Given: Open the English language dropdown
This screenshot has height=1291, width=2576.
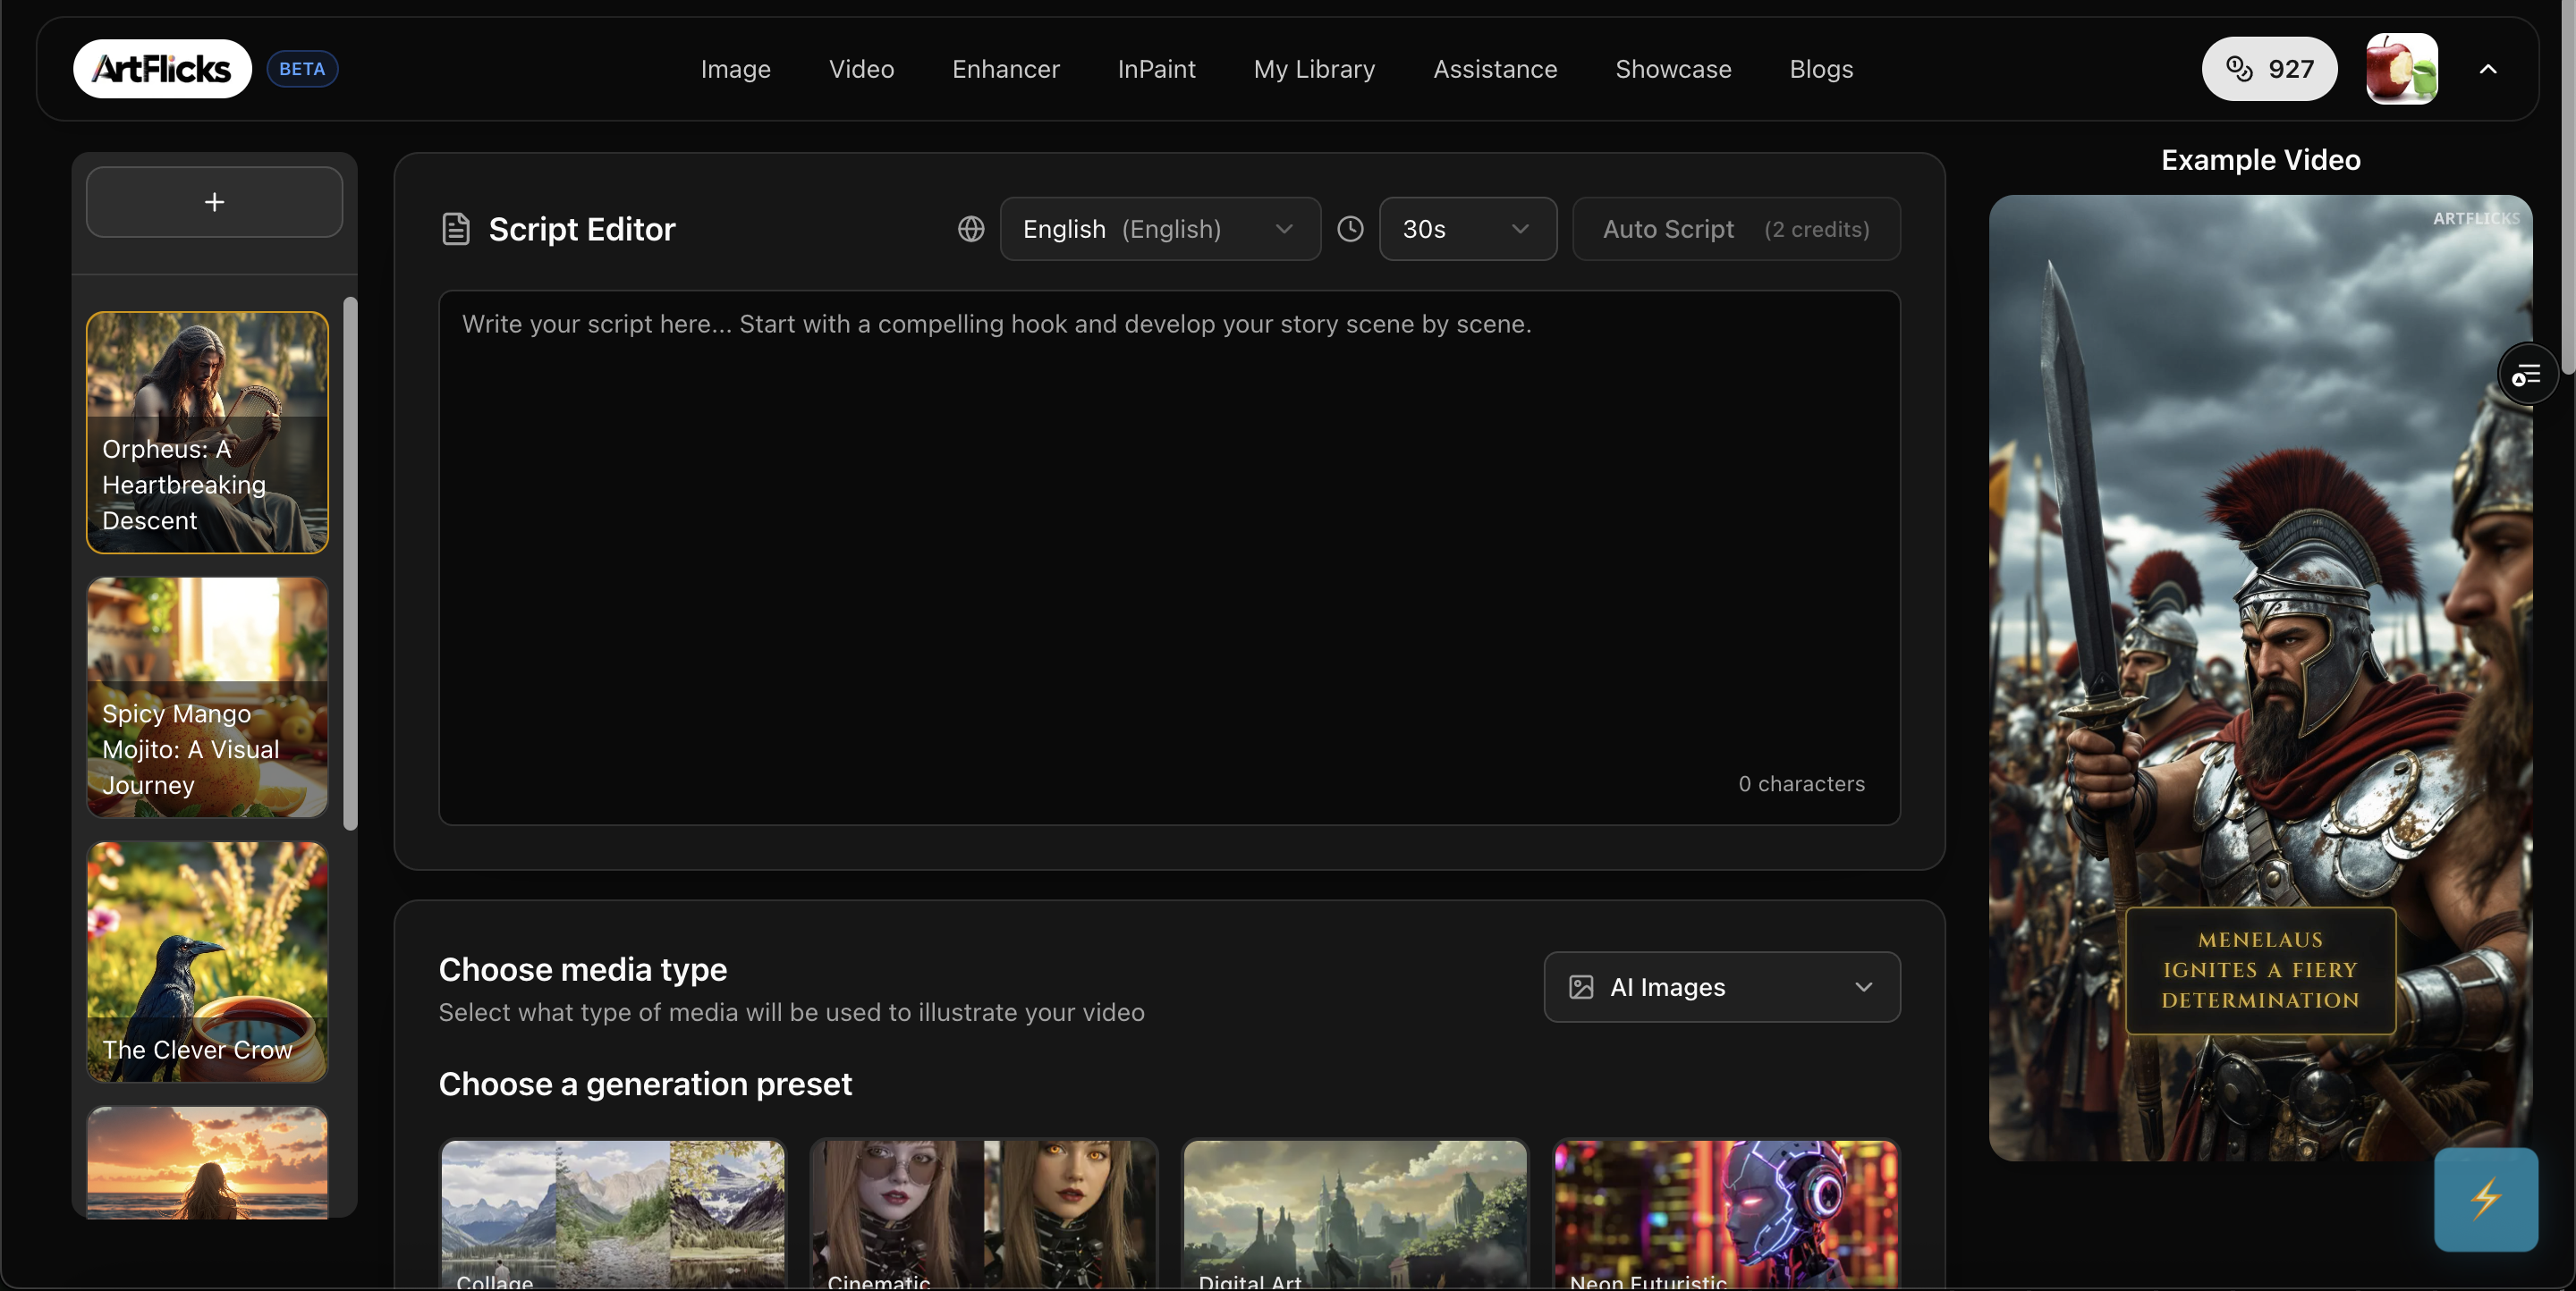Looking at the screenshot, I should click(1159, 229).
